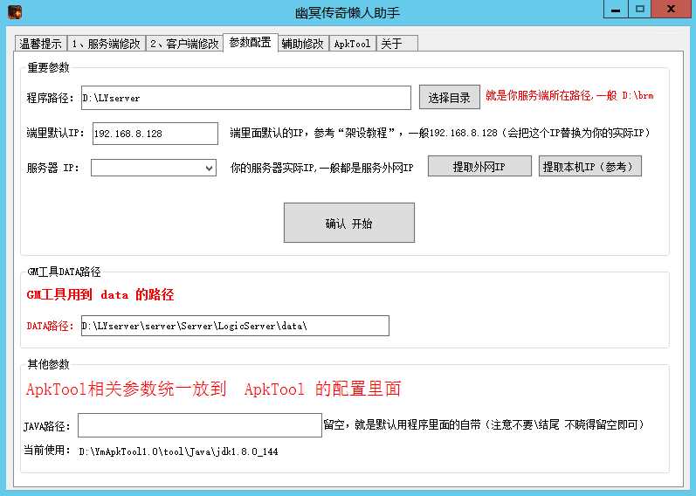Close the 幽冥传奇懒人助手 window

(x=672, y=9)
